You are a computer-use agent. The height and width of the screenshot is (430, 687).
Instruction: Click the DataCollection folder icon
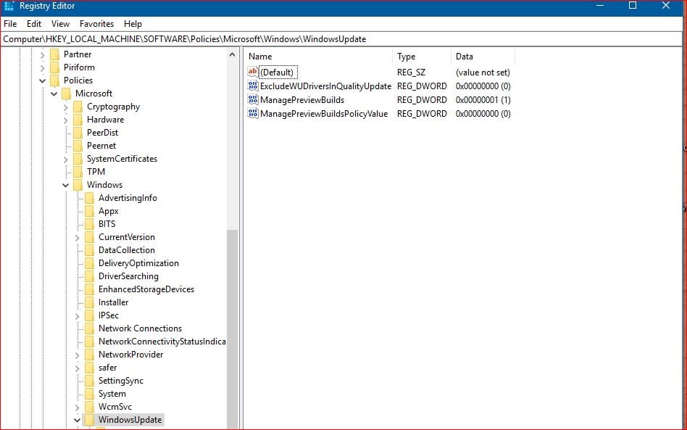coord(89,250)
